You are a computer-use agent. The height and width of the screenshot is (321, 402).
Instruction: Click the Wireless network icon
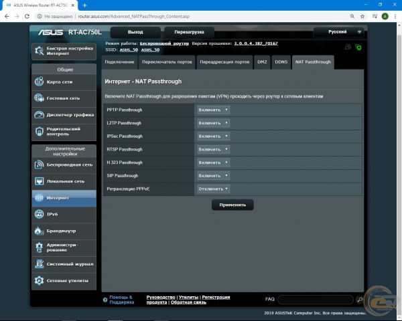tap(40, 165)
